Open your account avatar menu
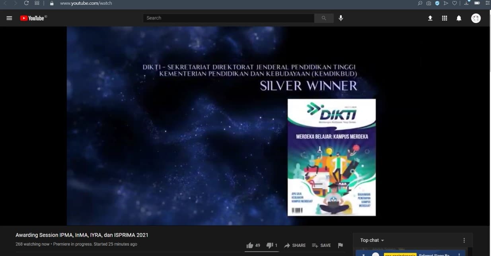 (x=476, y=18)
